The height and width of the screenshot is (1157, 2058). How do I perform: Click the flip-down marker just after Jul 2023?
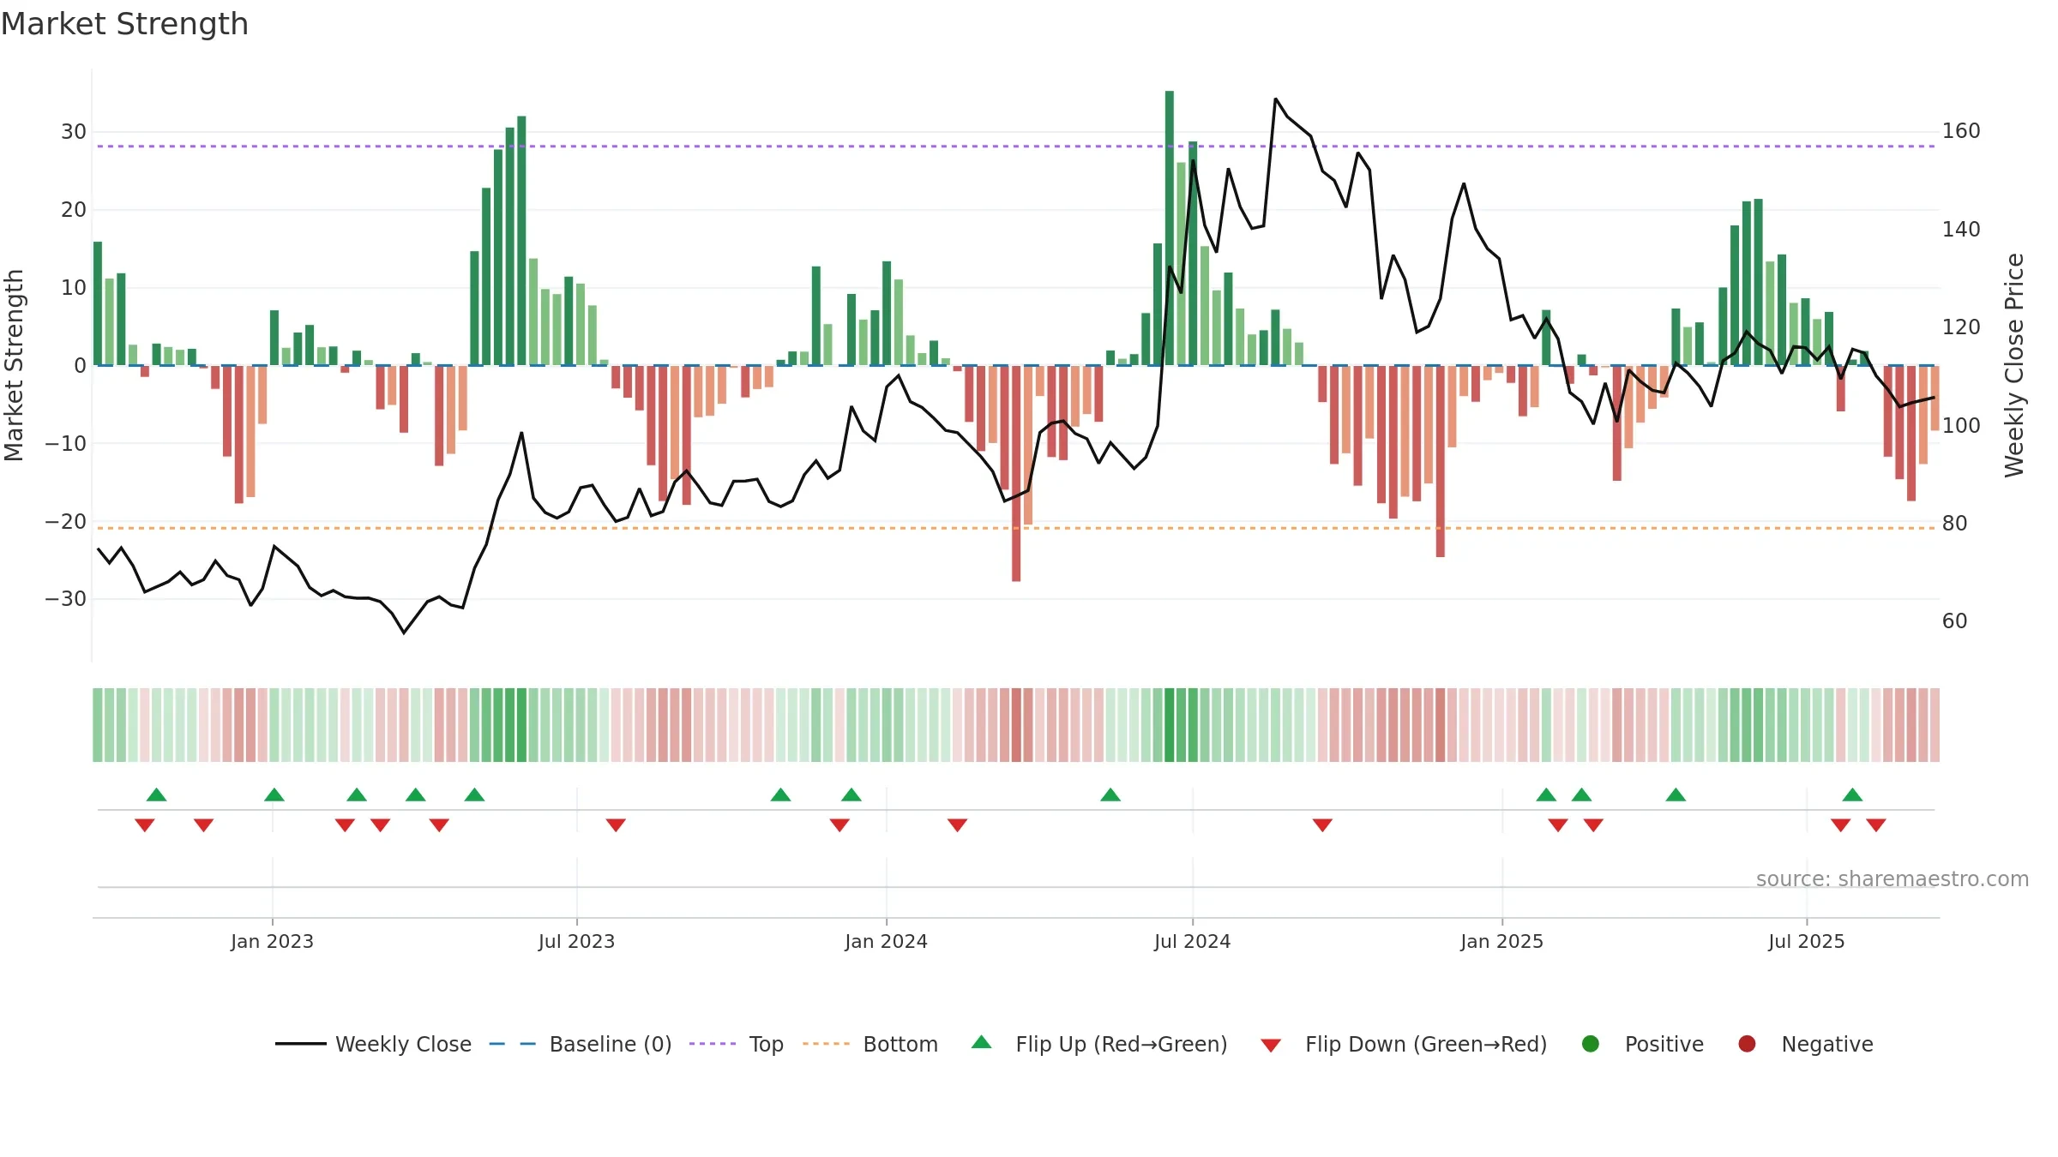(x=616, y=824)
